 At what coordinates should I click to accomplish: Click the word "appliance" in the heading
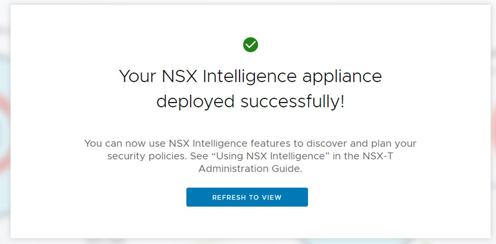(x=342, y=77)
